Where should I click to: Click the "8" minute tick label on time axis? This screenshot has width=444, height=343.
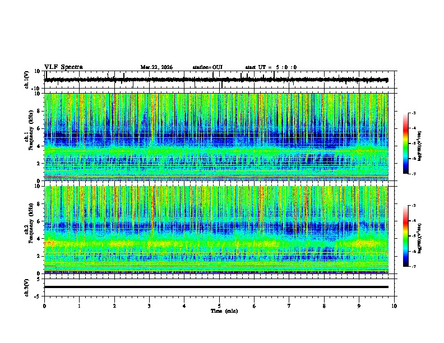(324, 306)
